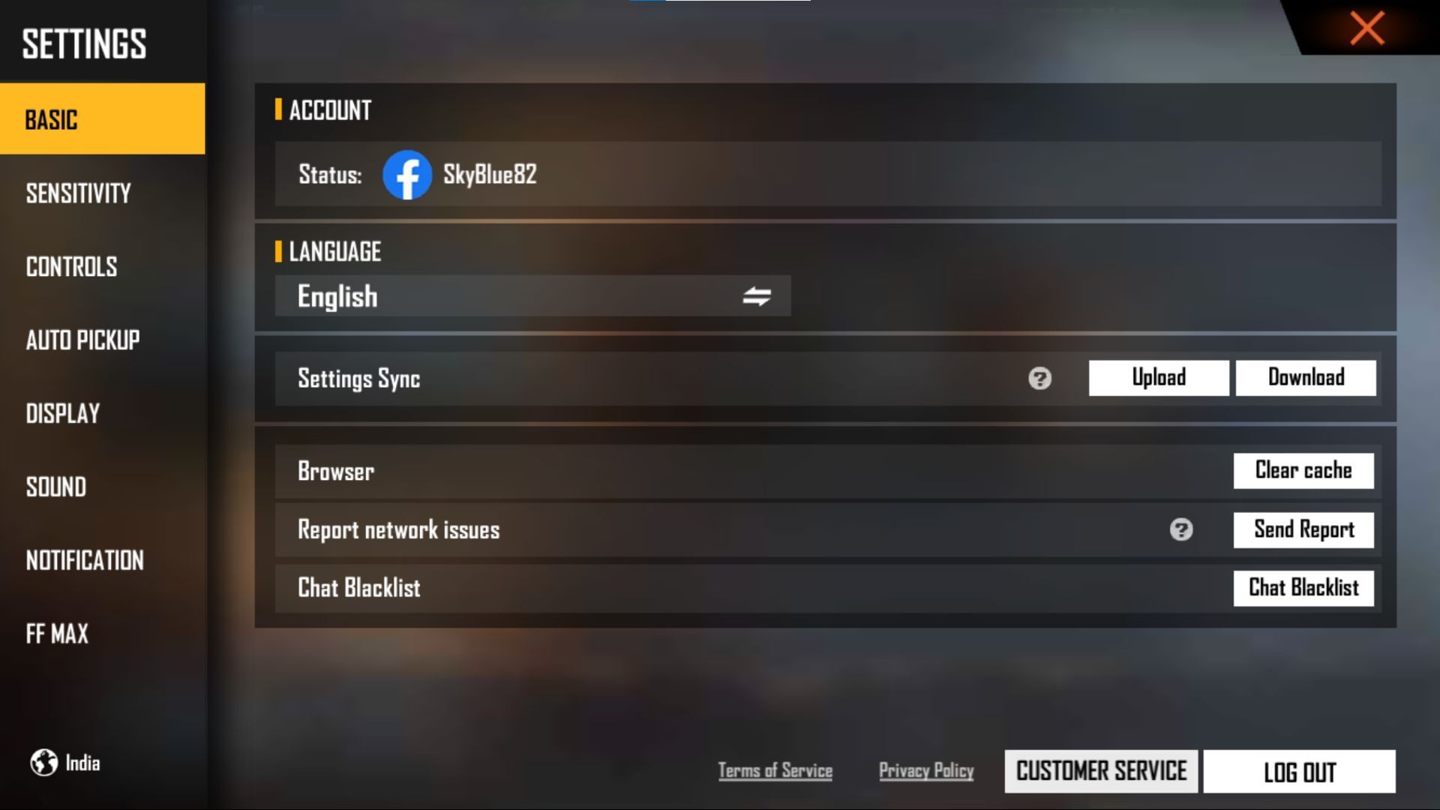Click the Privacy Policy link

[925, 772]
